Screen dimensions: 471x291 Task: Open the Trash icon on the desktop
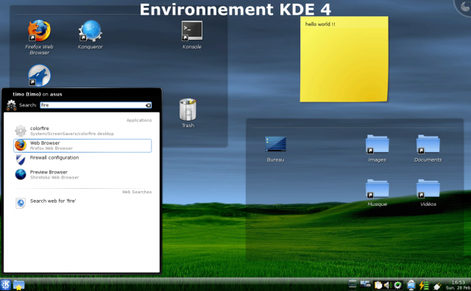tap(188, 113)
